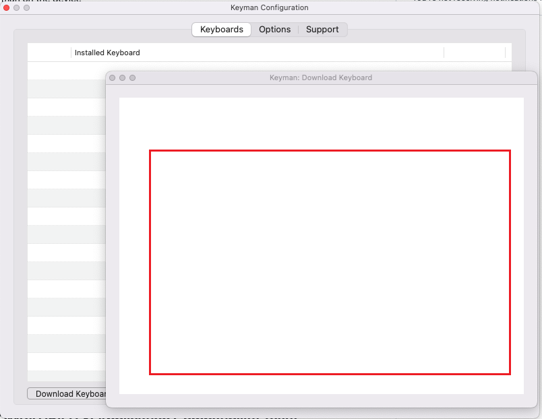Minimize the Keyman Configuration window

(x=17, y=7)
